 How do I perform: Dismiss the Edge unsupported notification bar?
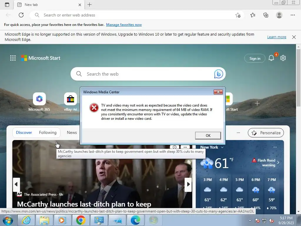(294, 37)
